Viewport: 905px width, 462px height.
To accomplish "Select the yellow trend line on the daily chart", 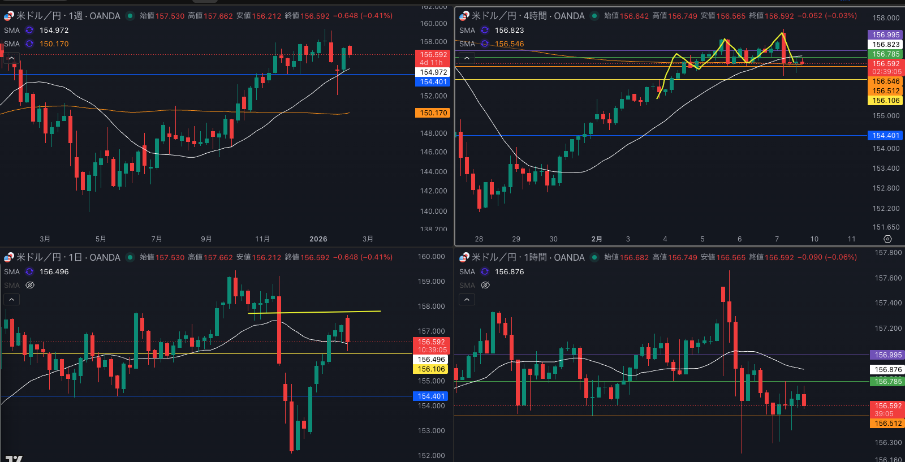I will coord(314,312).
